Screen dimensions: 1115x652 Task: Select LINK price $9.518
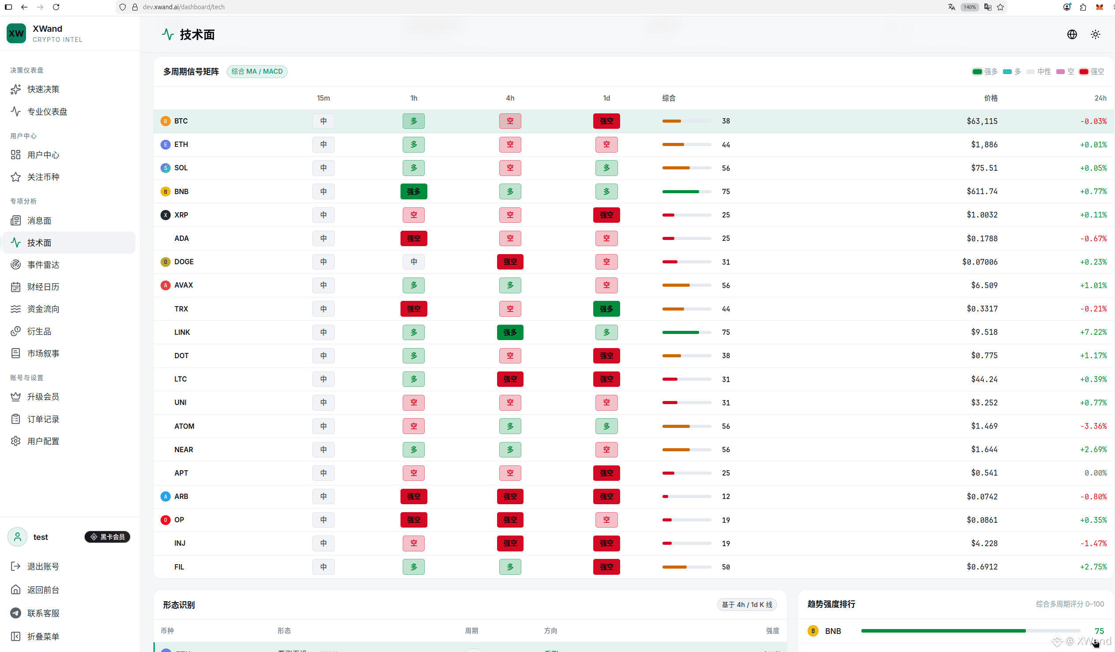coord(984,333)
